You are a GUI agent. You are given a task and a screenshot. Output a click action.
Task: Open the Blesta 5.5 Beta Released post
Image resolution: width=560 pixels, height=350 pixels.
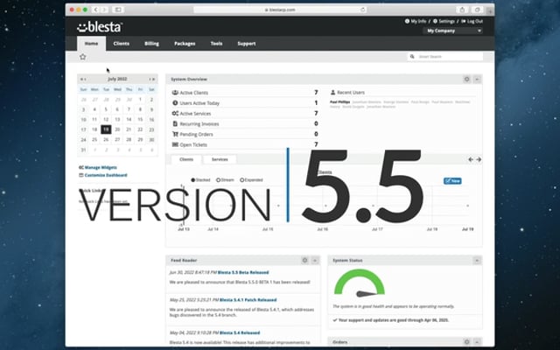click(243, 272)
